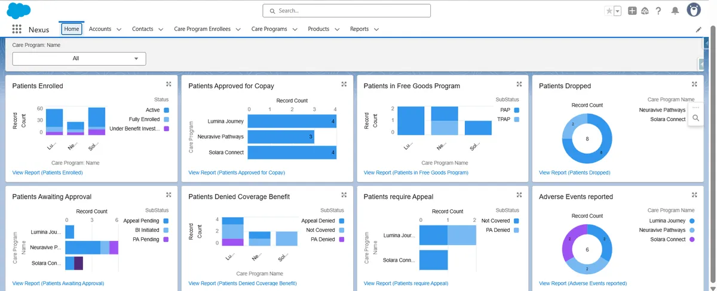Open View Report (Patients require Appeal) link
This screenshot has height=291, width=717.
tap(406, 283)
